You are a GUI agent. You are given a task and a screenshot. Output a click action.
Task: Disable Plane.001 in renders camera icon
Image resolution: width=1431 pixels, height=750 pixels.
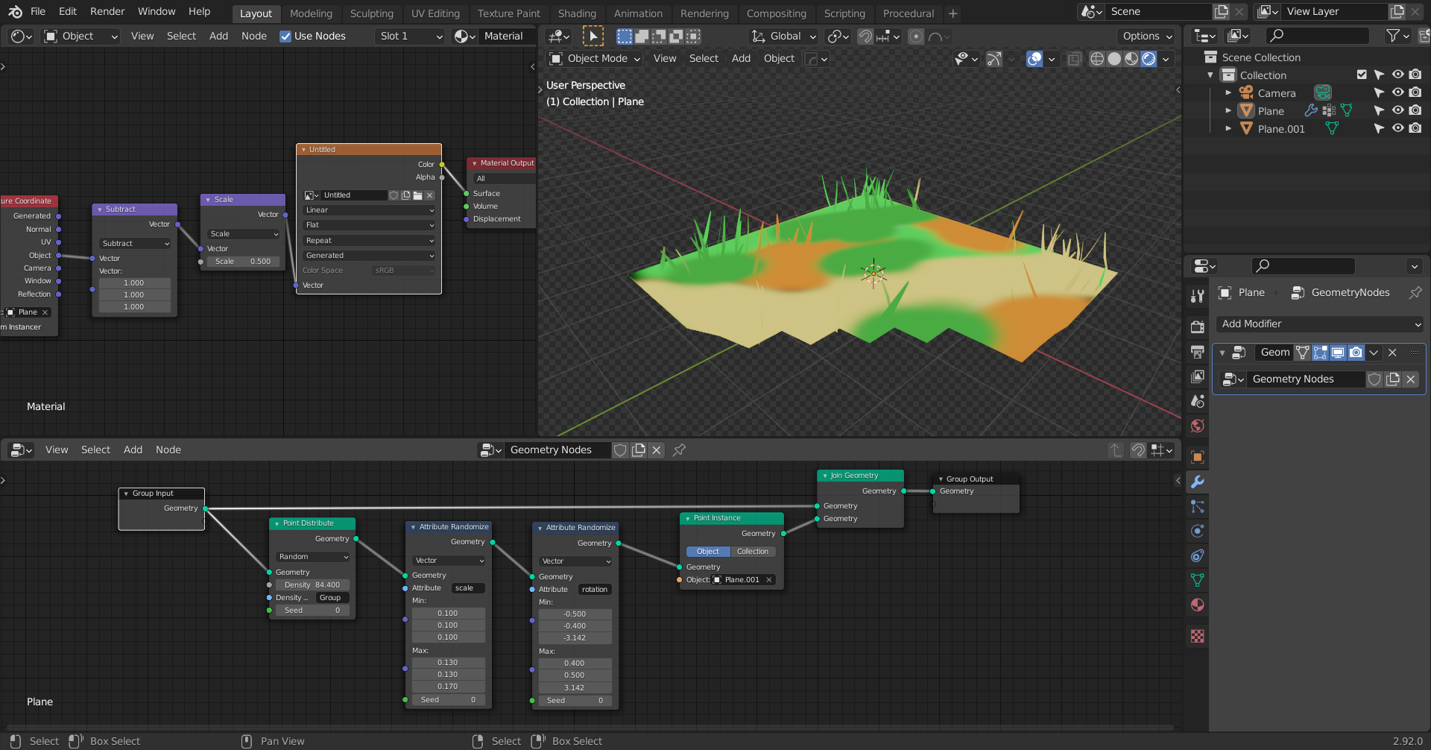(x=1415, y=128)
